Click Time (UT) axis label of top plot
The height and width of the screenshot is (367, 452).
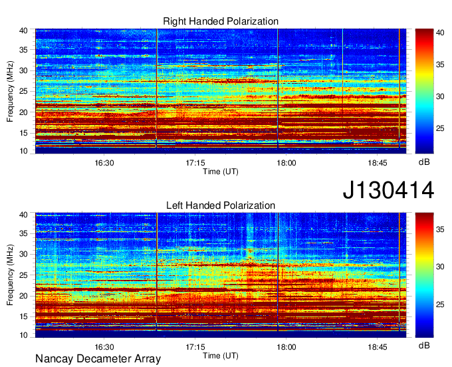point(221,172)
